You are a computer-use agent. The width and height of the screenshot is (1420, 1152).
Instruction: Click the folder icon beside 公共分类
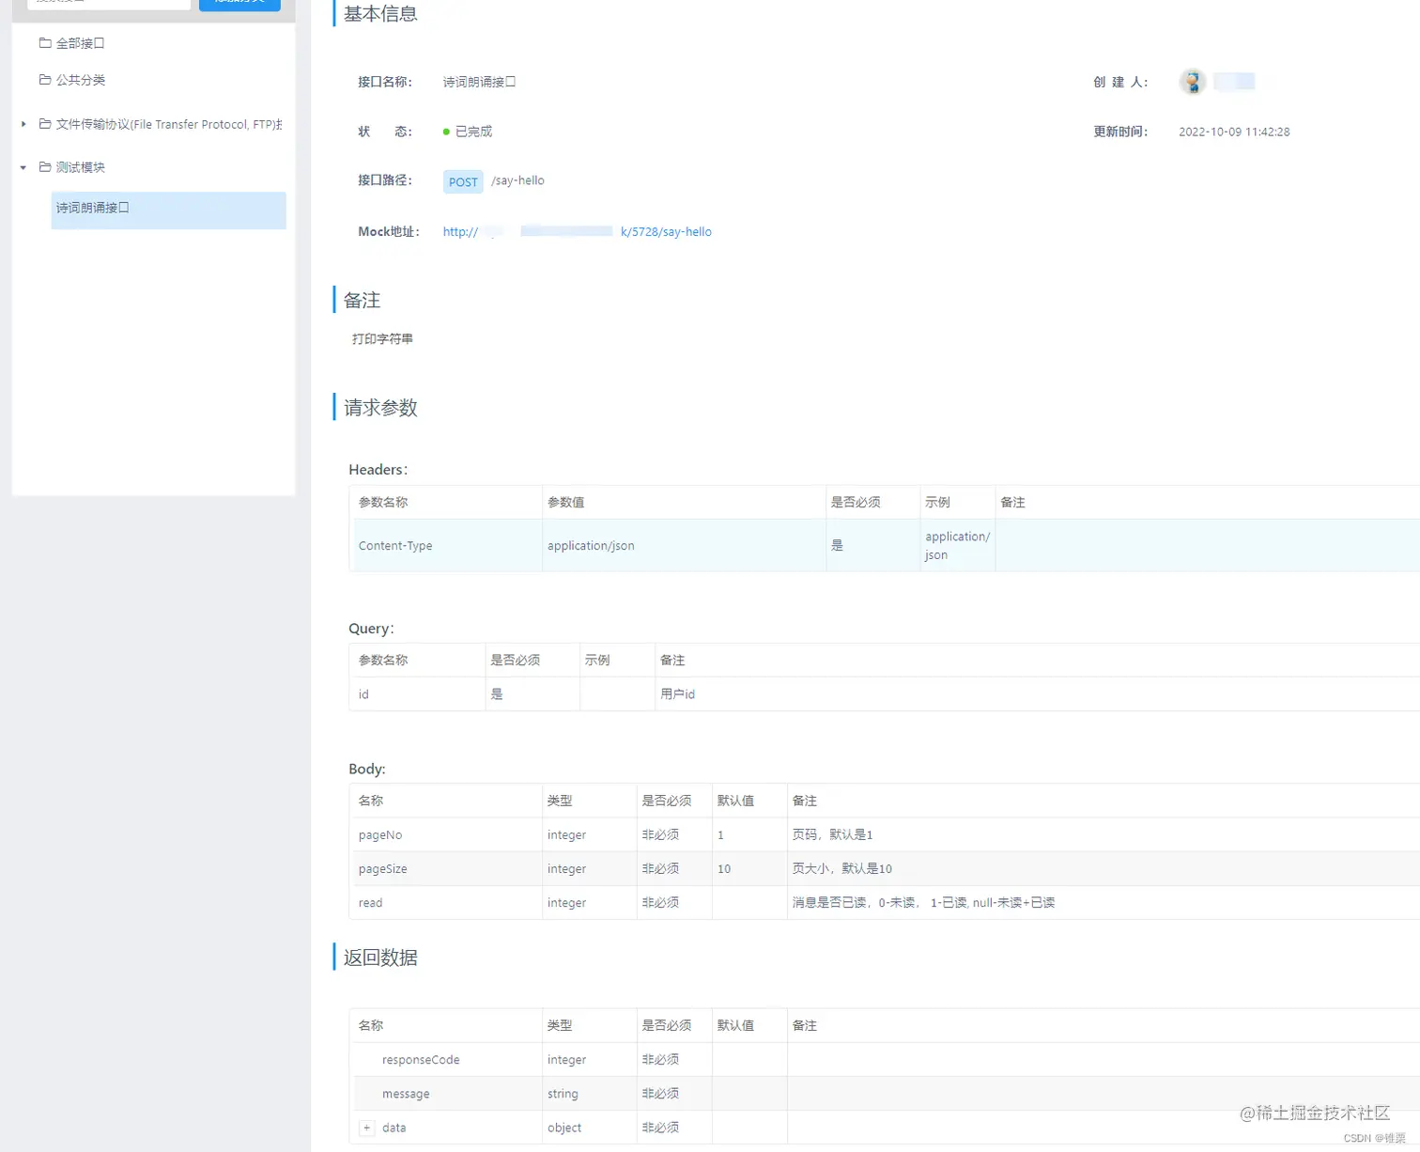click(45, 80)
